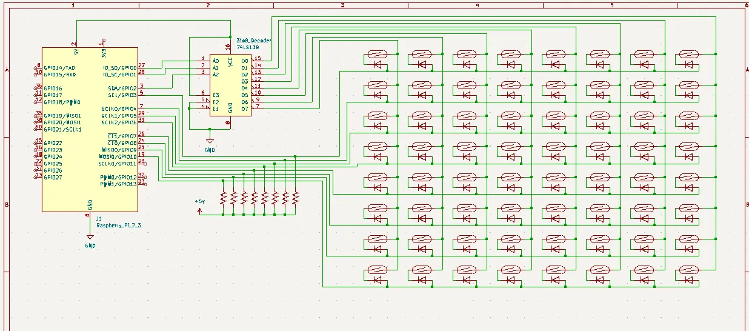
Task: Click the GPIO19/MISO1 pin label
Action: tap(62, 116)
